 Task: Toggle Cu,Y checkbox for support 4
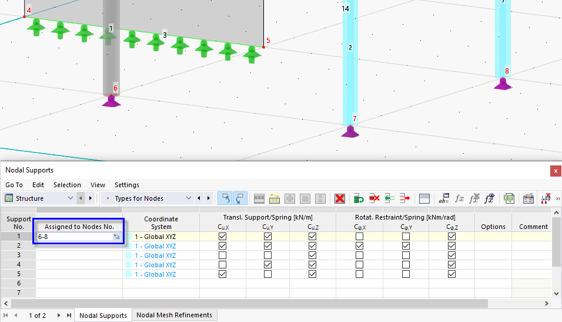pos(267,264)
